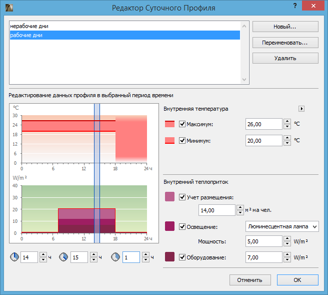Increase the Максимум temperature value
Screen dimensions: 328x295
(287, 121)
